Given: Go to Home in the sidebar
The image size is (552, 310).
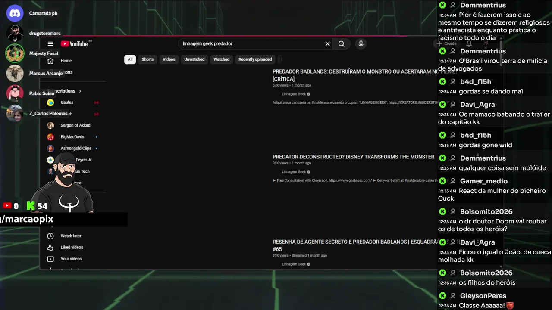Looking at the screenshot, I should (x=66, y=61).
